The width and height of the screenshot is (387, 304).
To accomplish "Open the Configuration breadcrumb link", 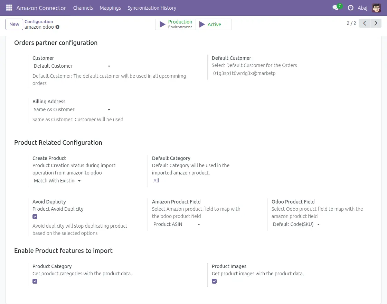I will pyautogui.click(x=39, y=21).
